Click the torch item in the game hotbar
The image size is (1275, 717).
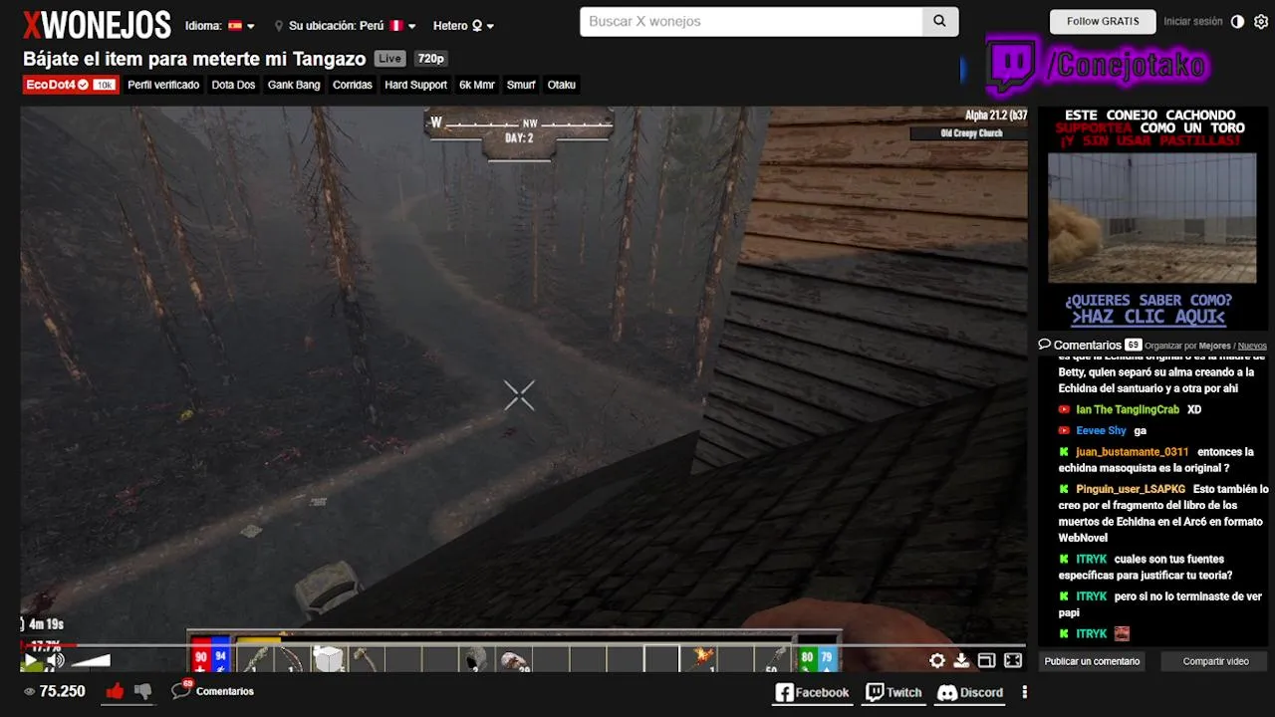click(x=700, y=659)
